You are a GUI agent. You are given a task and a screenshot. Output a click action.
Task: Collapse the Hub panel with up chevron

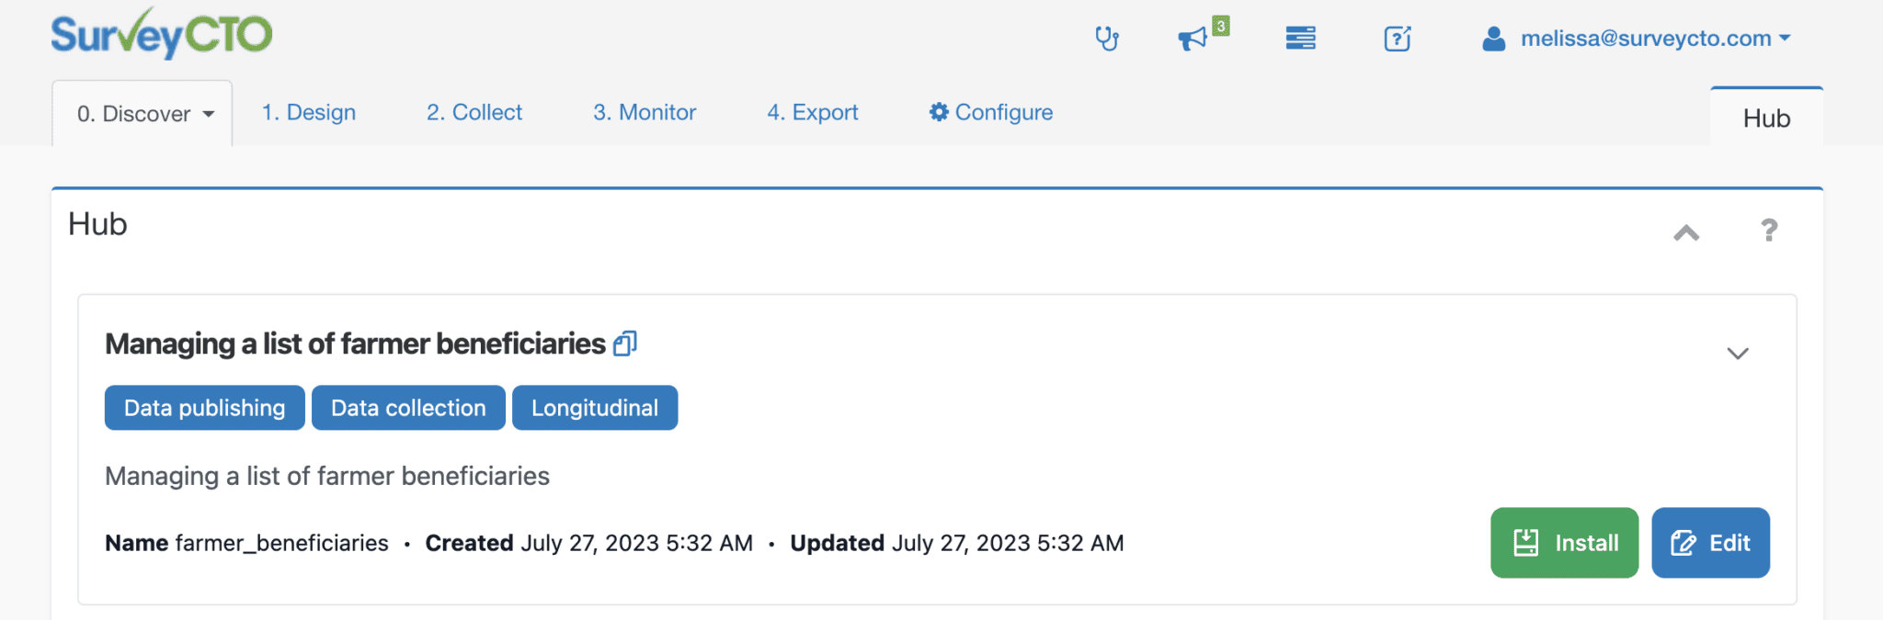(1686, 232)
